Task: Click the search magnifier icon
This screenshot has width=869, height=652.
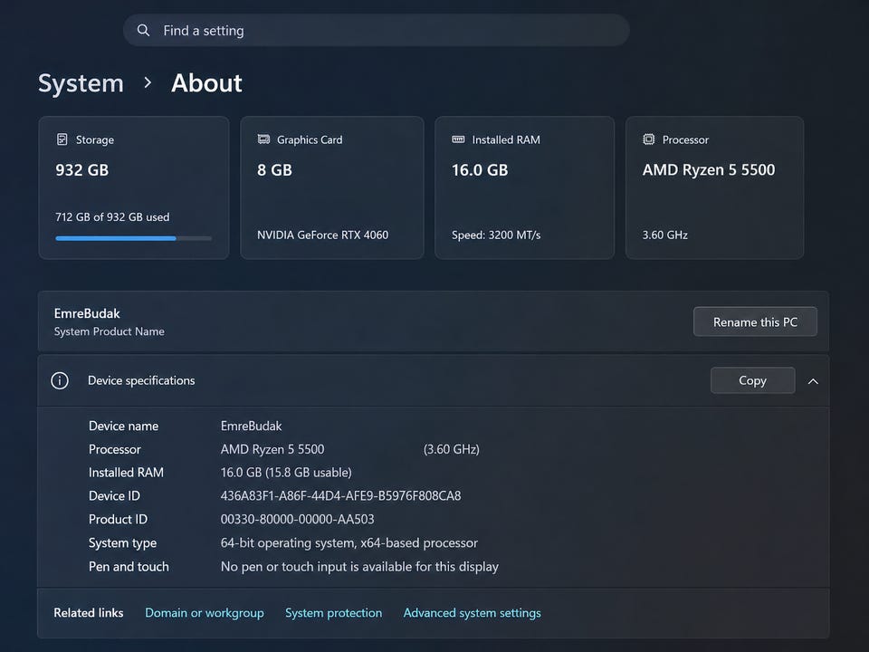Action: 143,31
